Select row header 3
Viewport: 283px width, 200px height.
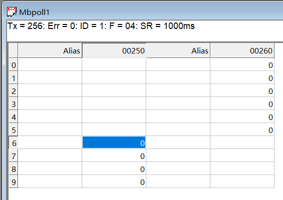14,103
